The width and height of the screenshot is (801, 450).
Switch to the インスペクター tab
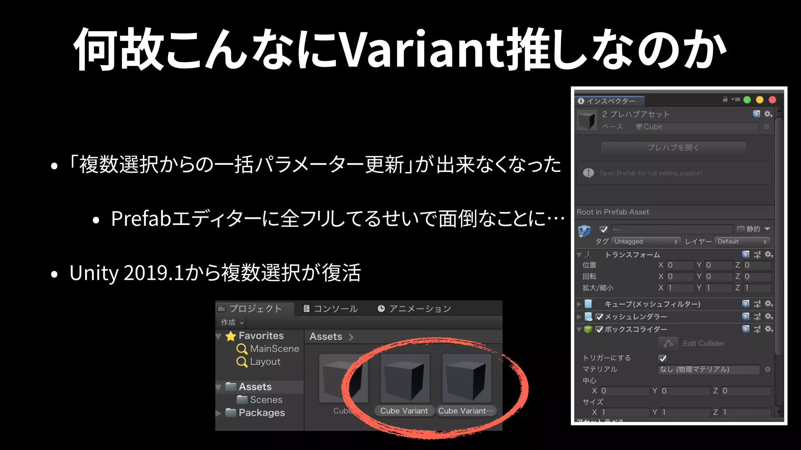tap(609, 101)
